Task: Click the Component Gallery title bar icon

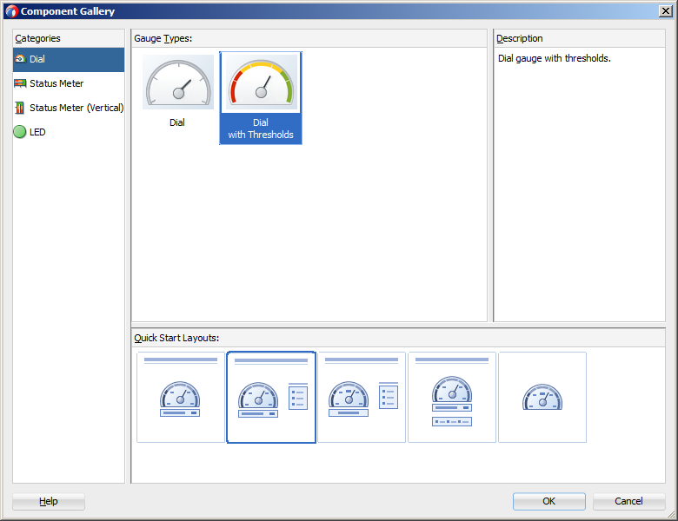Action: click(x=11, y=11)
